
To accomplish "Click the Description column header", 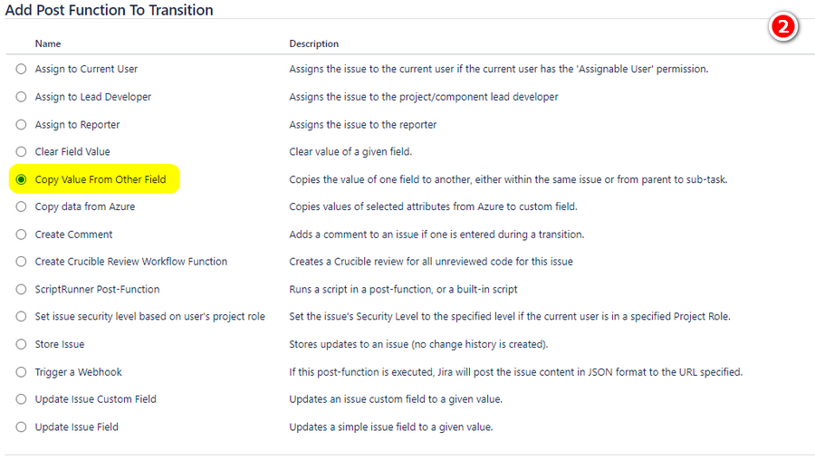I will pyautogui.click(x=314, y=43).
